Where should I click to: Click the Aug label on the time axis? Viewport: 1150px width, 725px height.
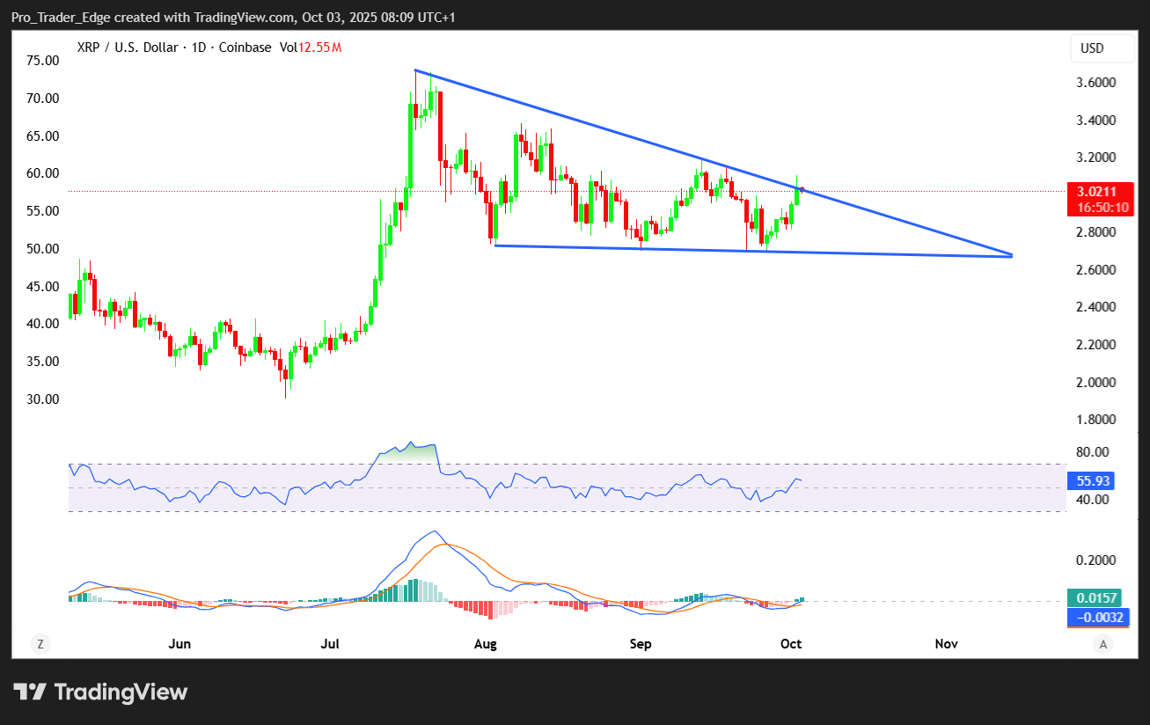[x=485, y=644]
